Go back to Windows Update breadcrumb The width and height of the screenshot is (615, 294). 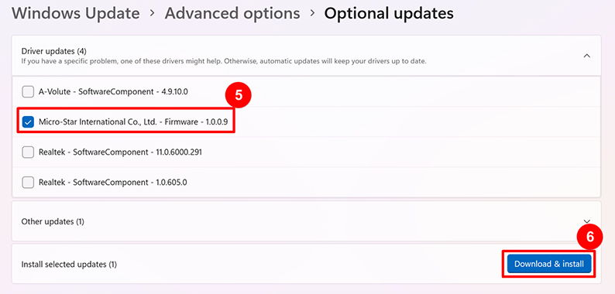76,13
